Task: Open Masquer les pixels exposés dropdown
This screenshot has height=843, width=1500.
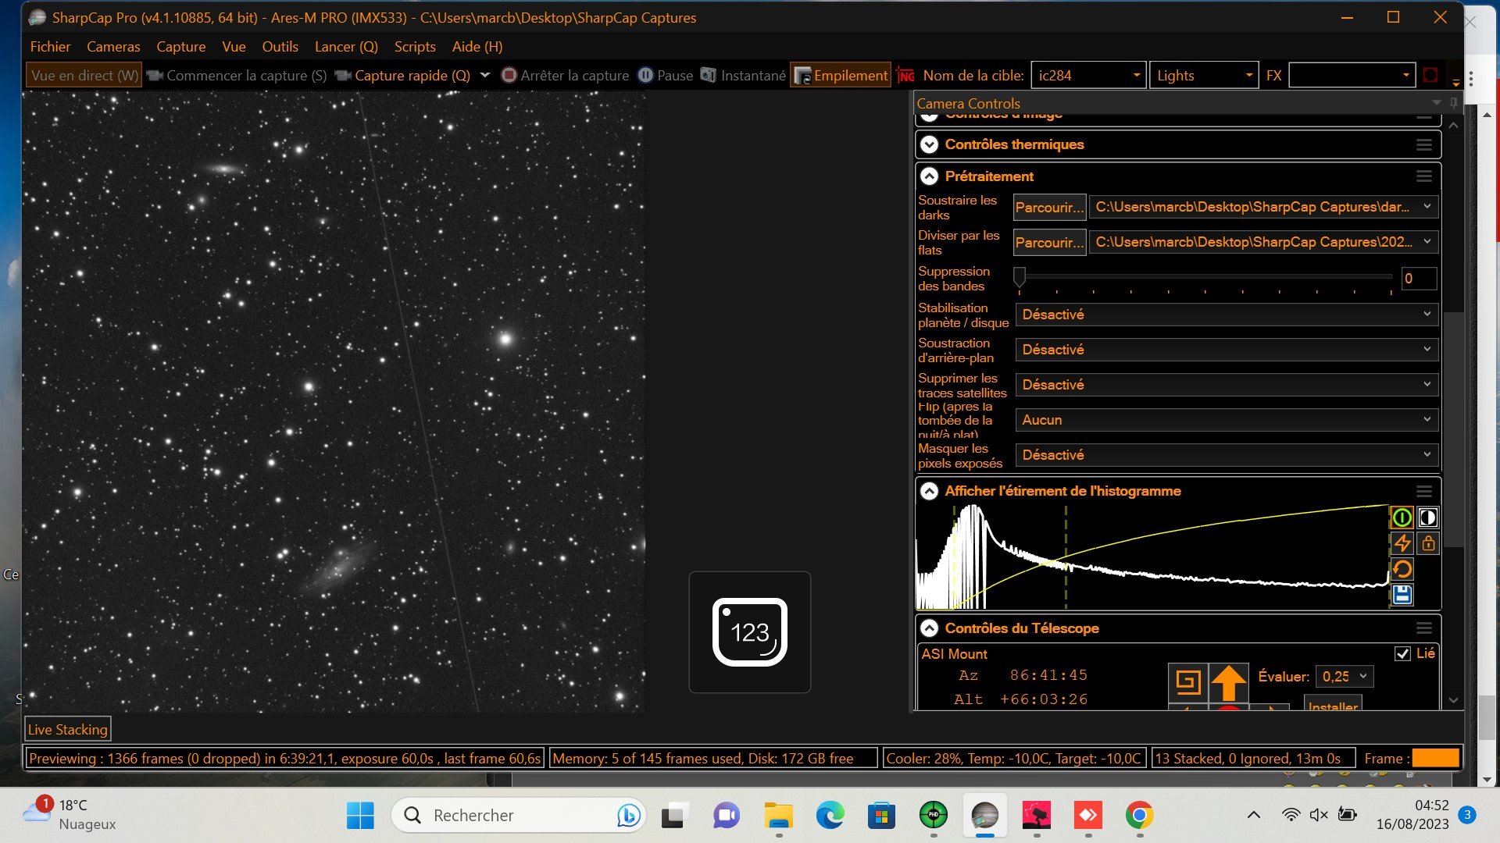Action: pos(1227,455)
